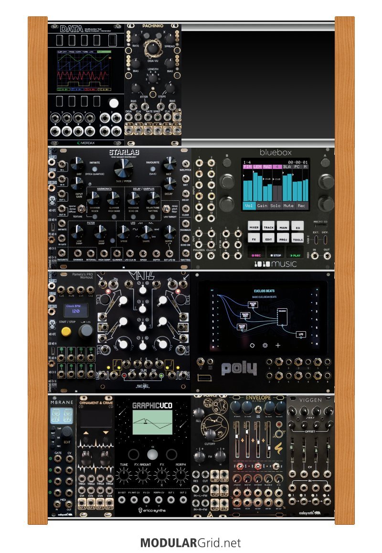The width and height of the screenshot is (382, 553).
Task: Click the gear icon on the Poly screen
Action: [265, 345]
